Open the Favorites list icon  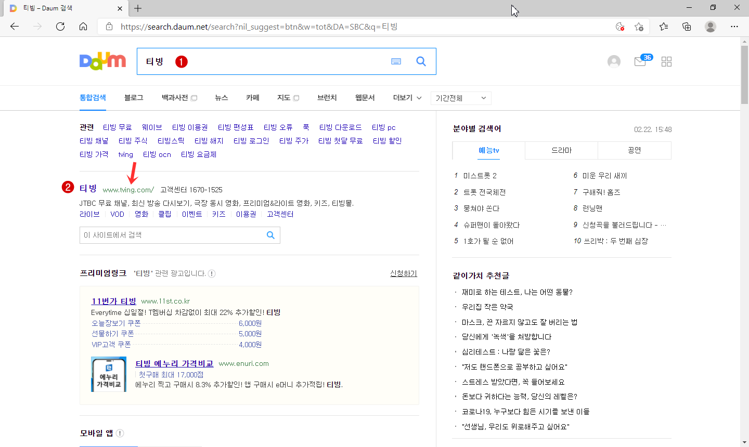pyautogui.click(x=664, y=27)
